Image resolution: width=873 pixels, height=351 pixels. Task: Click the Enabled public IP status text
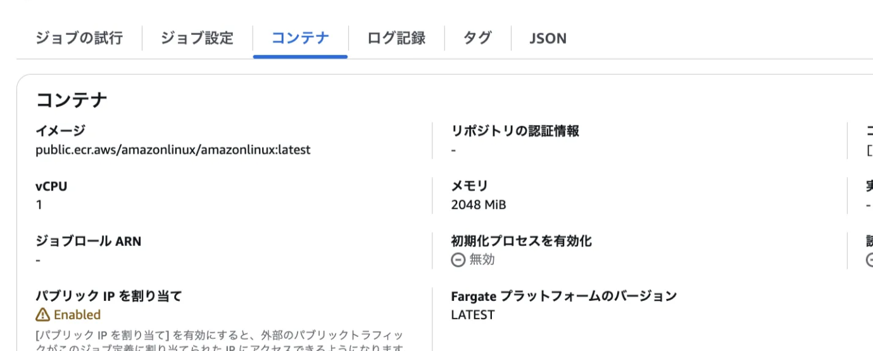click(77, 315)
